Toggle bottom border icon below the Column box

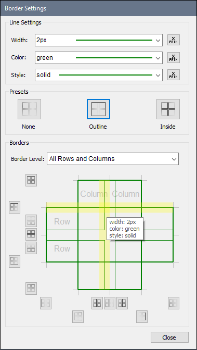31,289
